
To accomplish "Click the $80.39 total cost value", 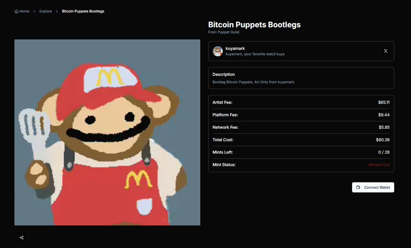I will (383, 140).
